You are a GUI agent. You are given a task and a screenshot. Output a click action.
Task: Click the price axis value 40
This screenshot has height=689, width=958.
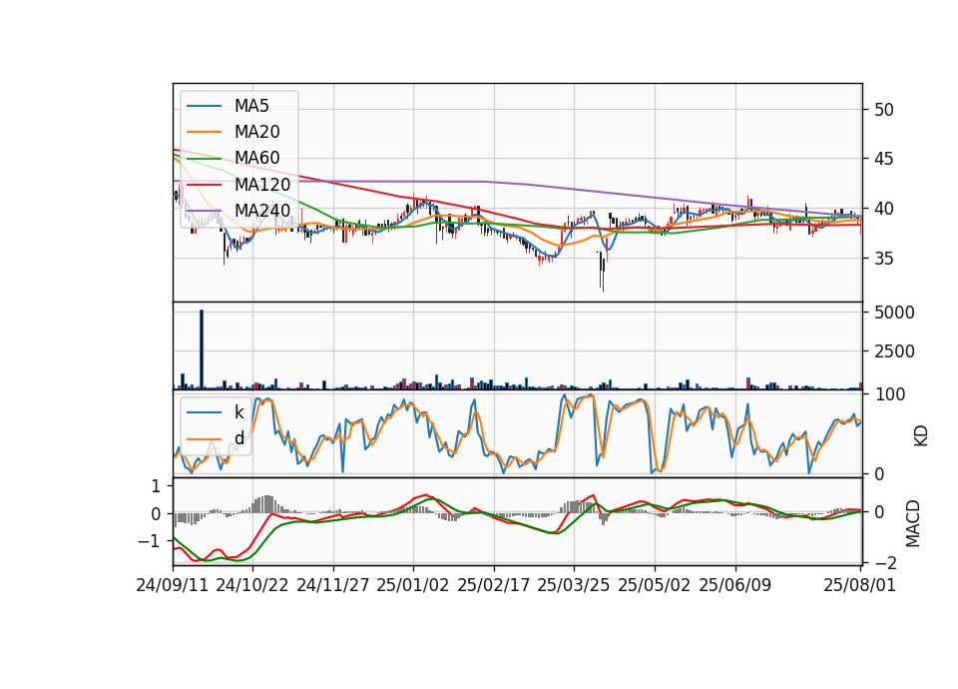pyautogui.click(x=884, y=209)
